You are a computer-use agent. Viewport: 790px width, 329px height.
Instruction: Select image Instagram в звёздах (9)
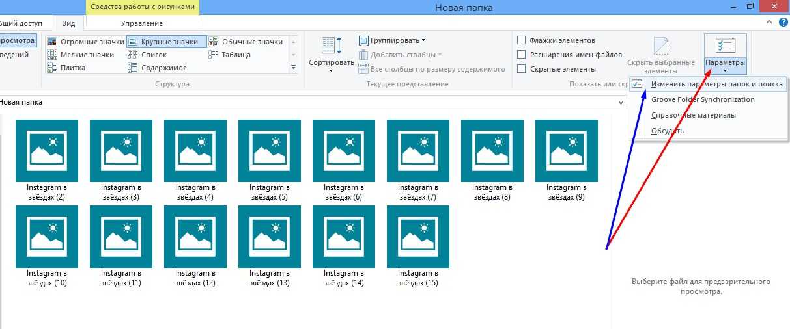(x=567, y=160)
